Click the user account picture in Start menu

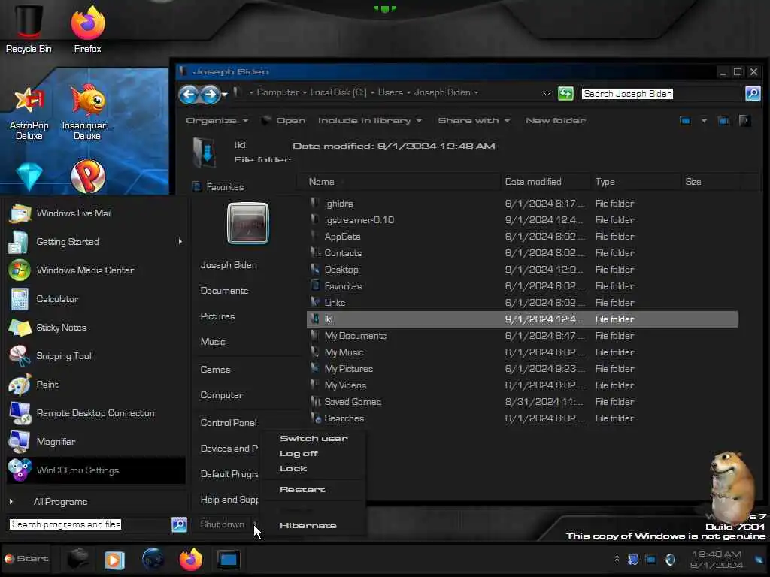pyautogui.click(x=248, y=223)
